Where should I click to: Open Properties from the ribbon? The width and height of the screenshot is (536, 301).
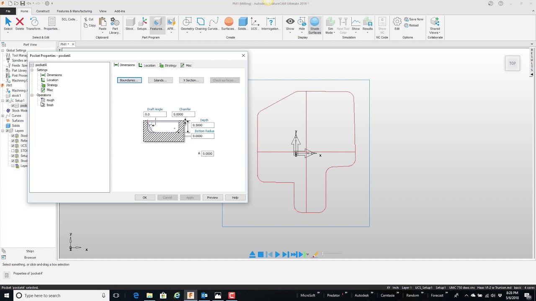click(51, 24)
